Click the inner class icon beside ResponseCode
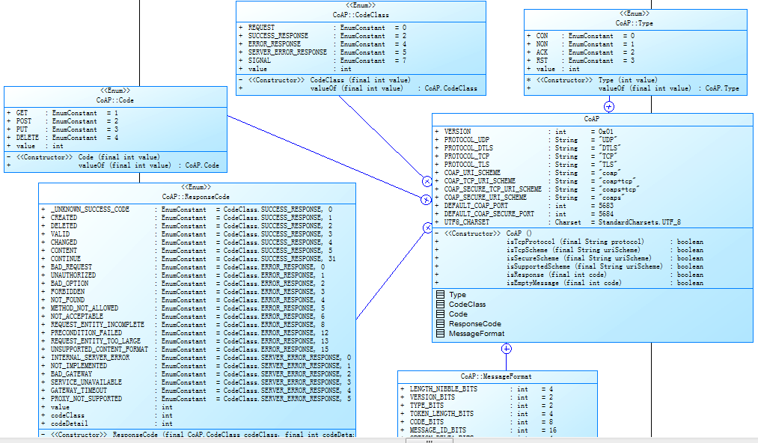This screenshot has height=443, width=758. [440, 323]
